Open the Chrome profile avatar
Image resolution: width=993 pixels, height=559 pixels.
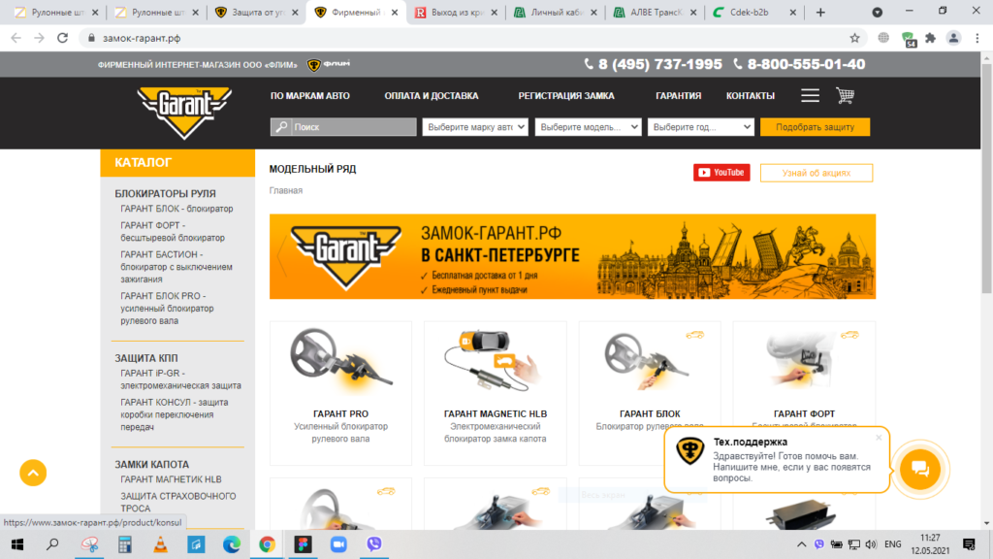click(x=953, y=38)
